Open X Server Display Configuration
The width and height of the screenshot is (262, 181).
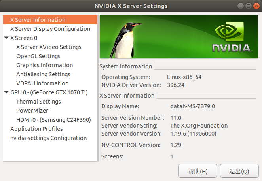(50, 29)
